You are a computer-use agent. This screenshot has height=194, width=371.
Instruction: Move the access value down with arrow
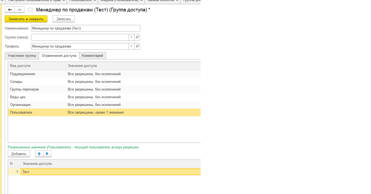tap(47, 154)
